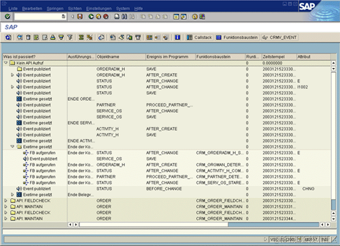Click the green Back arrow icon
340x246 pixels.
pyautogui.click(x=91, y=16)
